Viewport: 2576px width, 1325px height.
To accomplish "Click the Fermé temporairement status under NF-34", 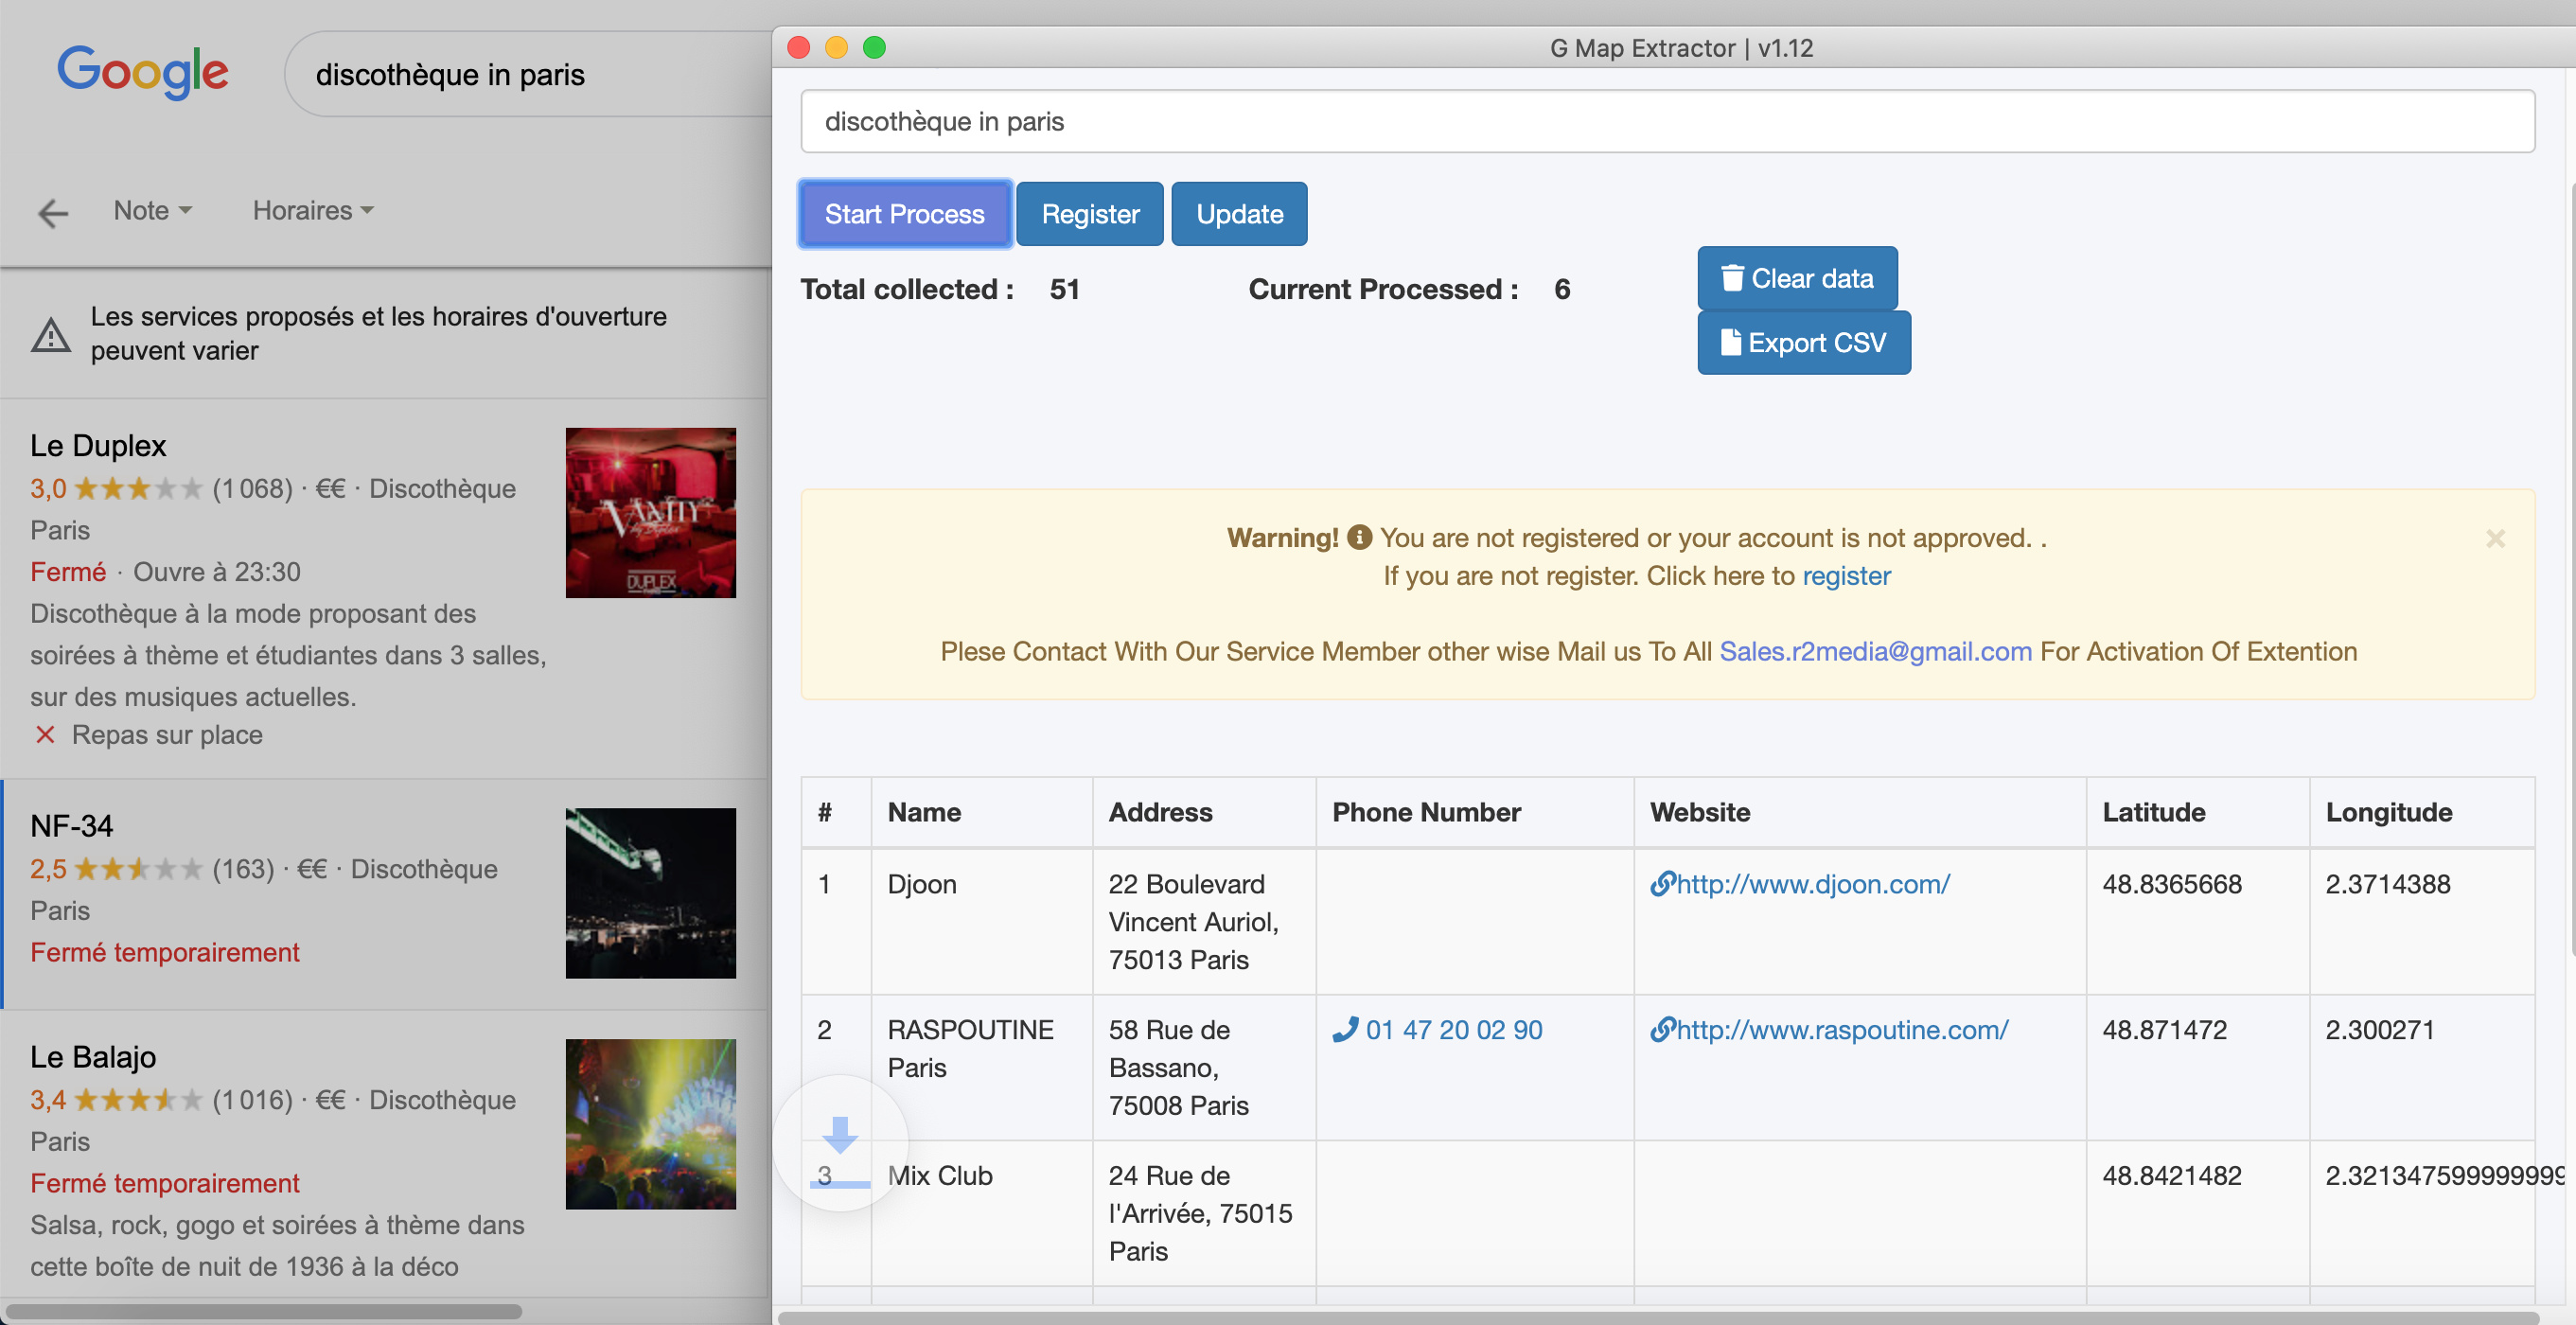I will (165, 952).
